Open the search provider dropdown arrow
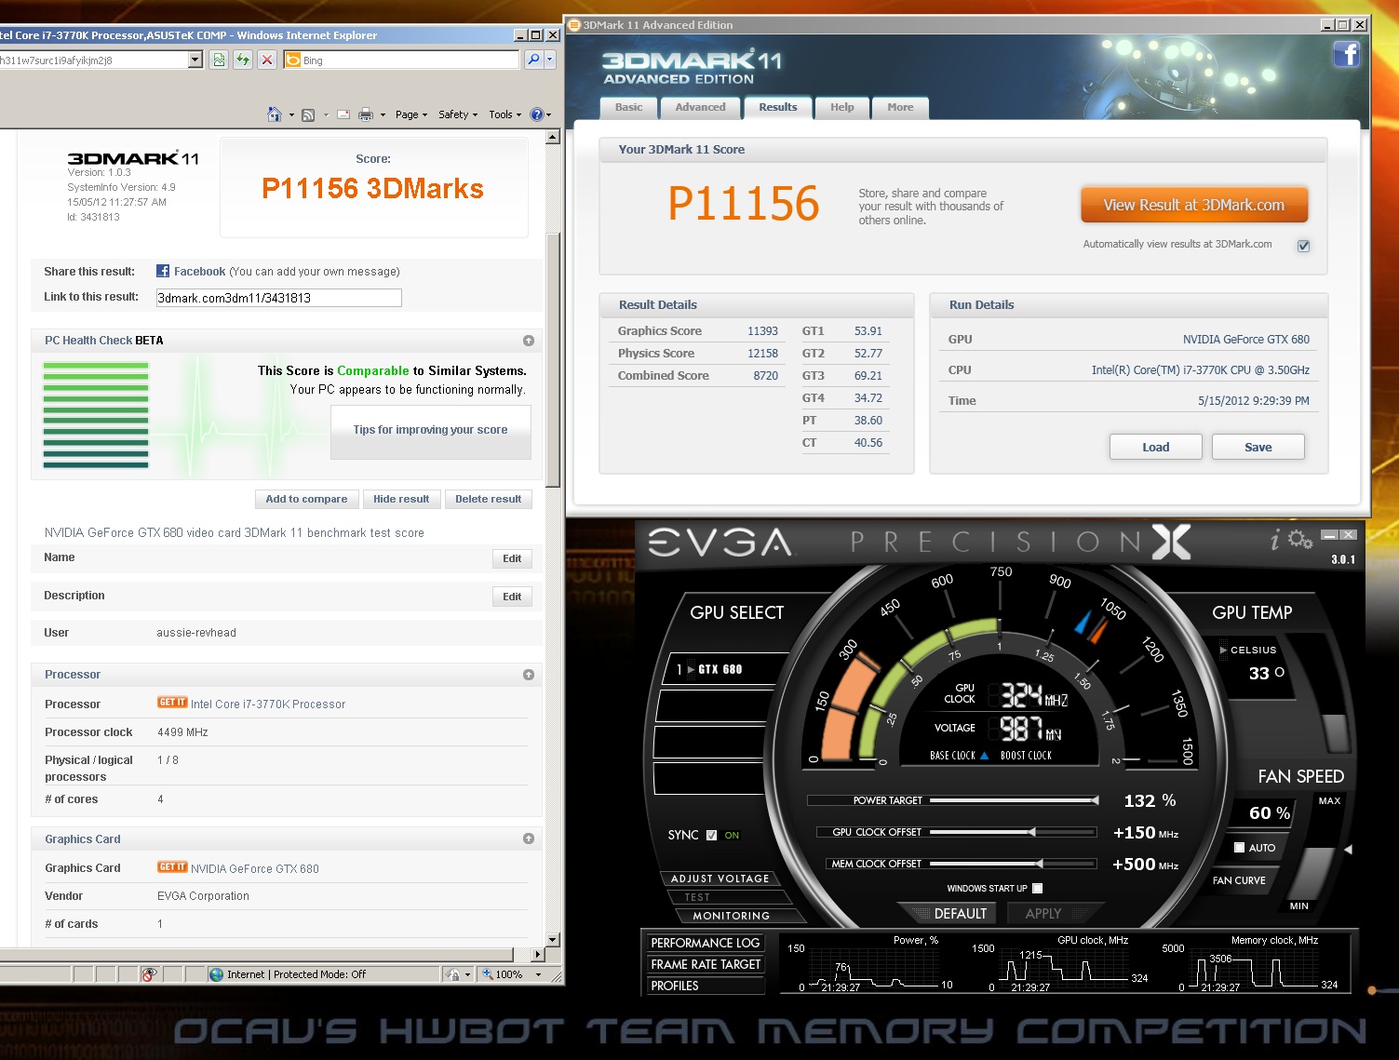The height and width of the screenshot is (1060, 1399). [550, 60]
